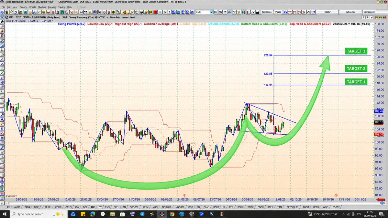Open Windows Start menu

click(5, 214)
